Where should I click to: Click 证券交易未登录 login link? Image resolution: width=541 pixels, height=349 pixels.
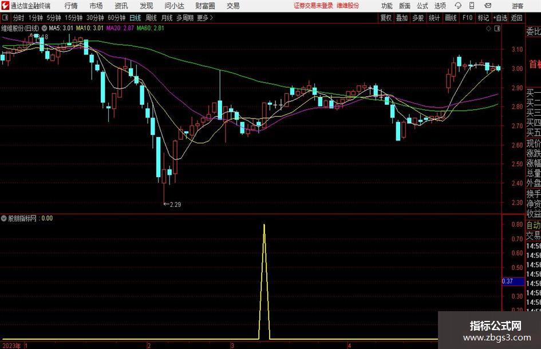(313, 6)
